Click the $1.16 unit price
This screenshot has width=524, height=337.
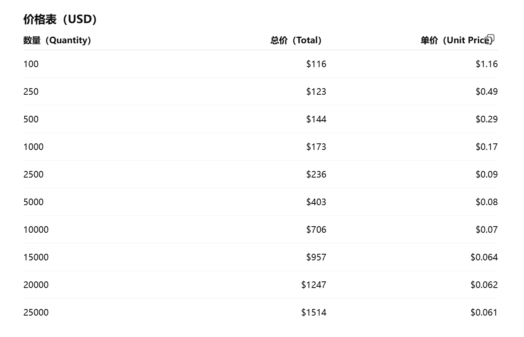[487, 64]
